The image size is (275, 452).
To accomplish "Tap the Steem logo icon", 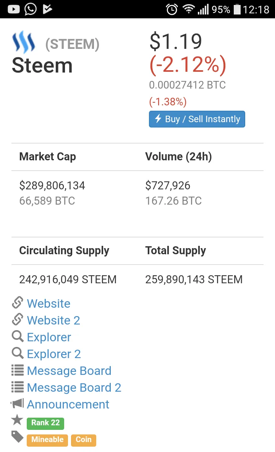I will tap(23, 42).
